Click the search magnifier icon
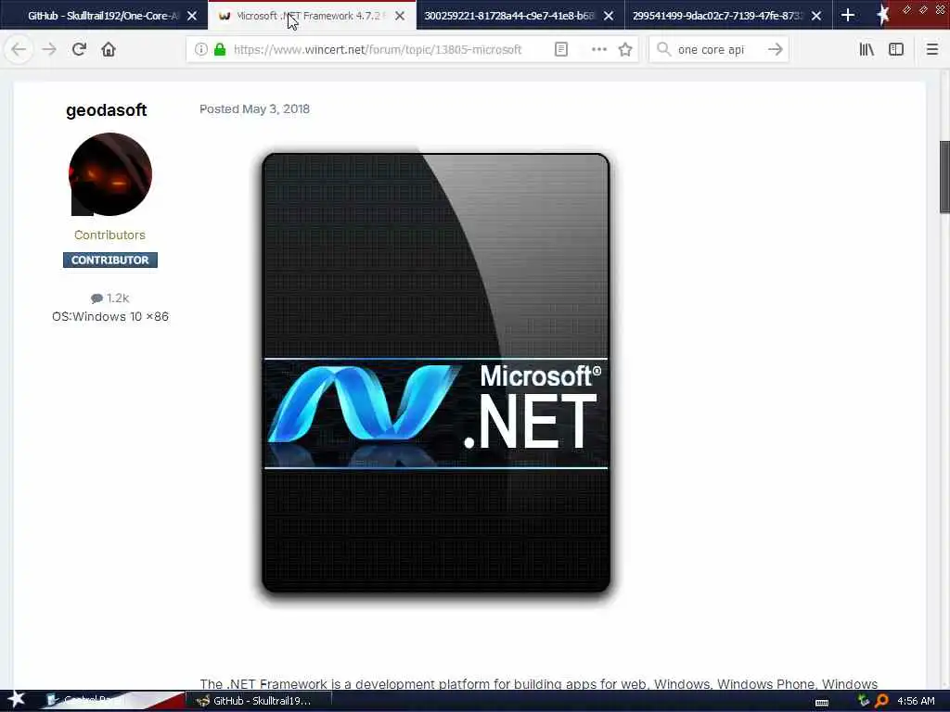 [x=663, y=49]
